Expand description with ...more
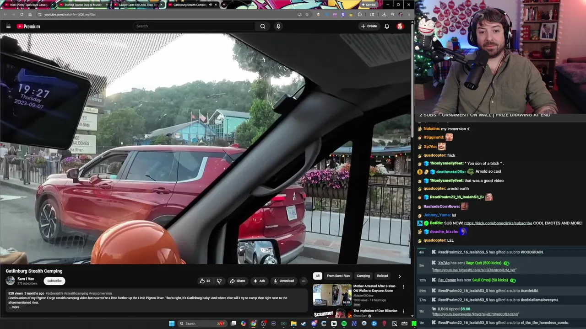The height and width of the screenshot is (329, 586). [14, 307]
